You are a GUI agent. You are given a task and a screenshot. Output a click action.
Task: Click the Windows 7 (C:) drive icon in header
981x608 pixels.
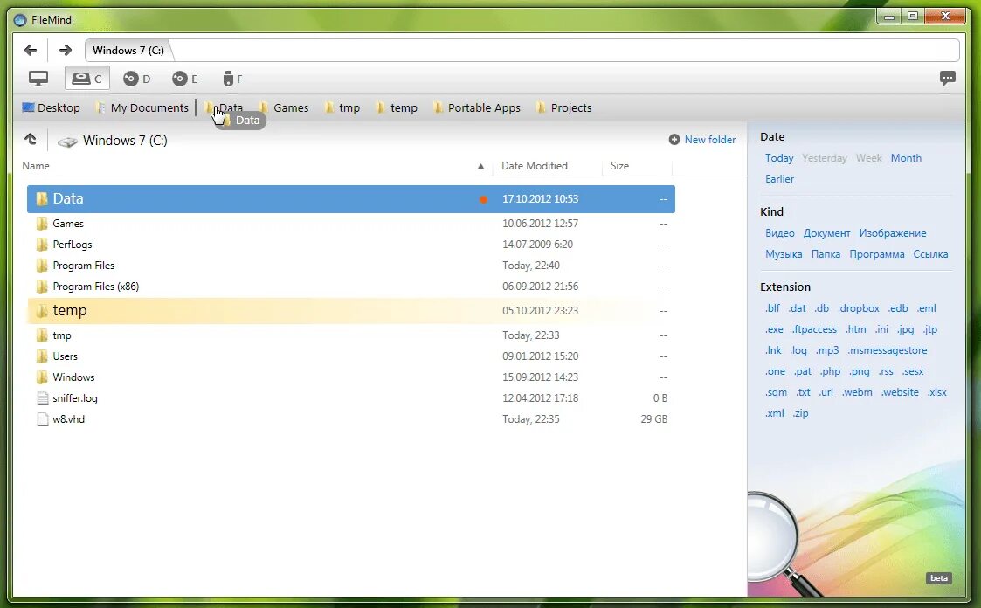pos(67,142)
